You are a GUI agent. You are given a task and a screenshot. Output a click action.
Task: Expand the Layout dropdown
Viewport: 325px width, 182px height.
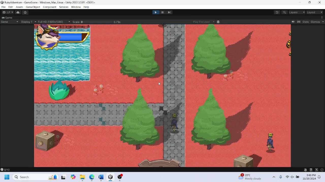315,12
